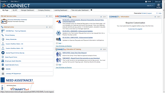Open the Judiciary HR Department link
The height and width of the screenshot is (93, 165).
(x=13, y=74)
